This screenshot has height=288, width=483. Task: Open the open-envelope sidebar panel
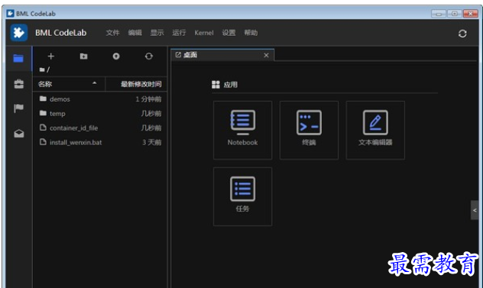click(x=19, y=134)
